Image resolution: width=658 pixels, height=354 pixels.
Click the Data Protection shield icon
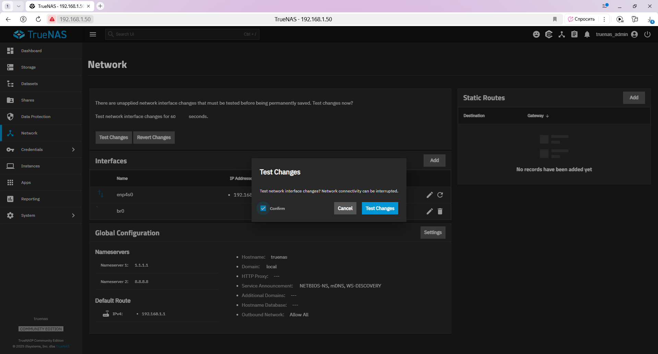(10, 117)
